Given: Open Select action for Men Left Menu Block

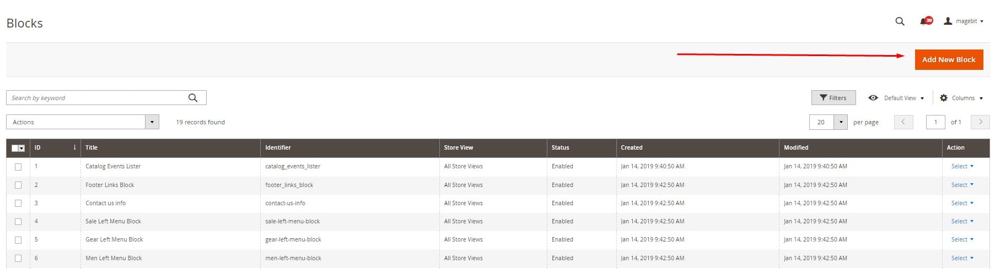Looking at the screenshot, I should point(962,258).
